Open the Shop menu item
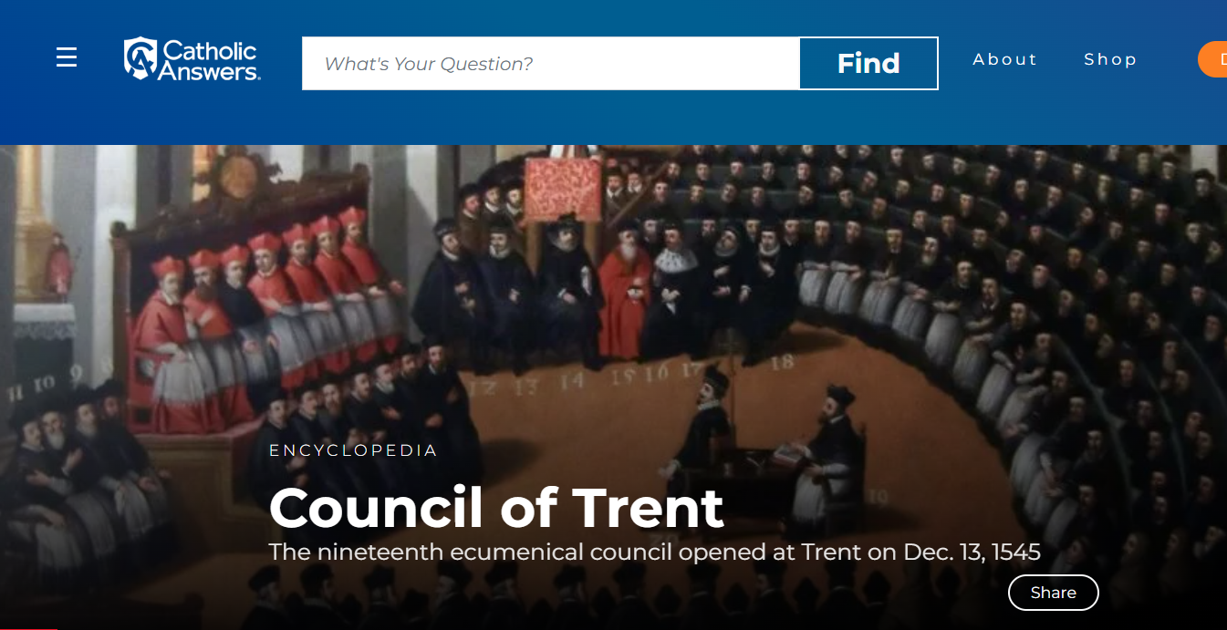1227x630 pixels. tap(1110, 59)
